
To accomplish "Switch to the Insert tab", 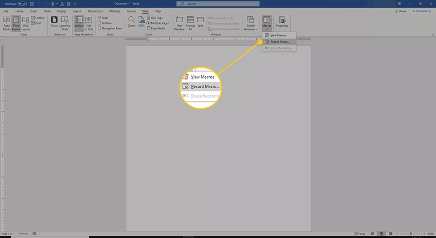I will point(34,11).
